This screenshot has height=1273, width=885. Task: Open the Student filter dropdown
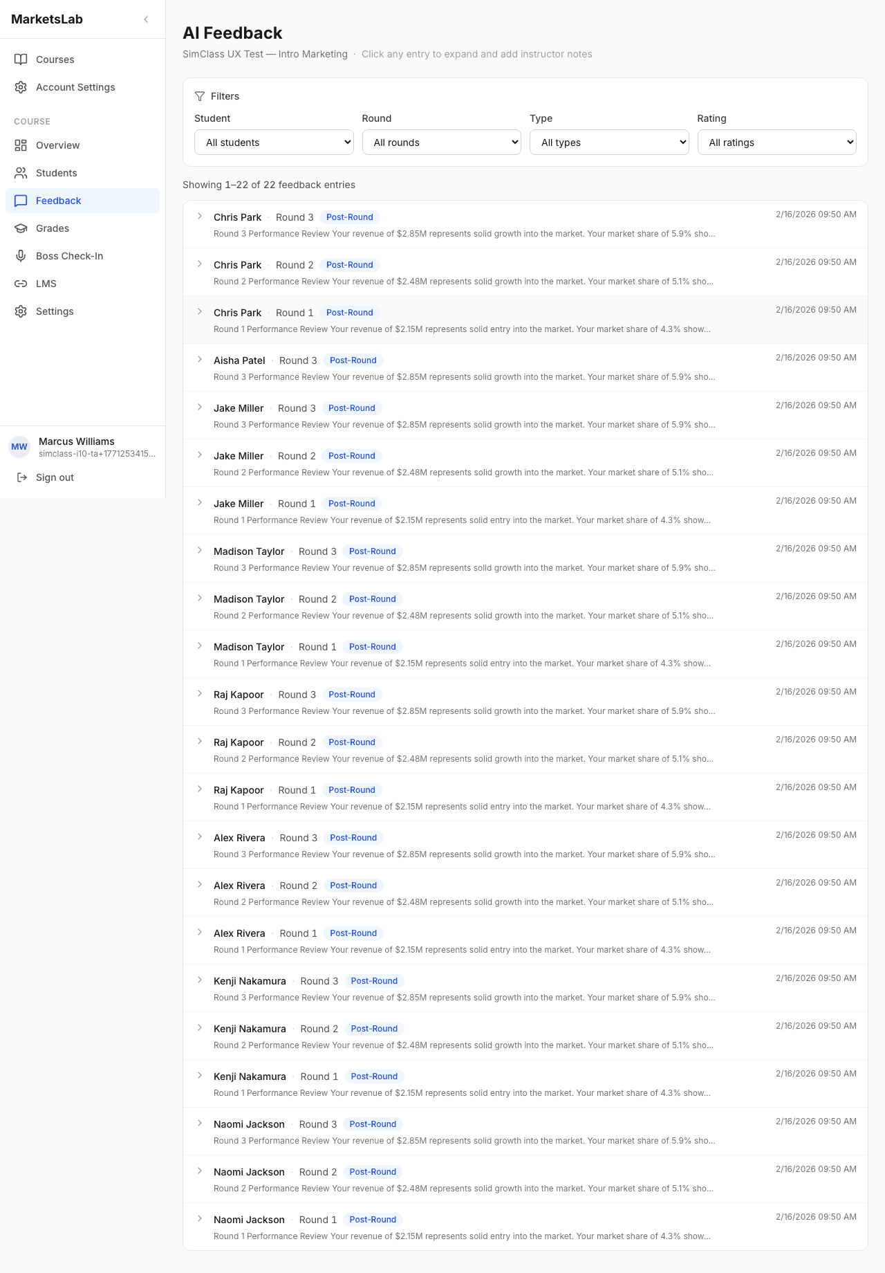(274, 143)
